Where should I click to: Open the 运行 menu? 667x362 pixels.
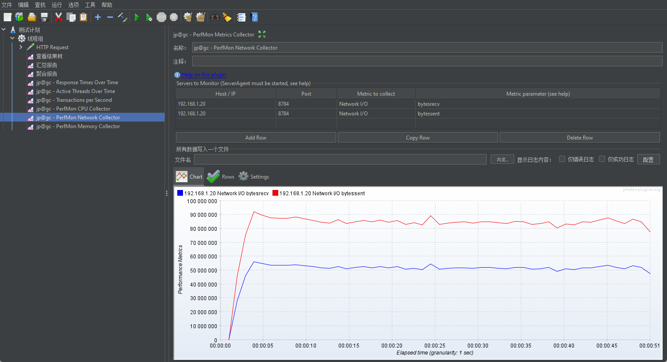(57, 5)
